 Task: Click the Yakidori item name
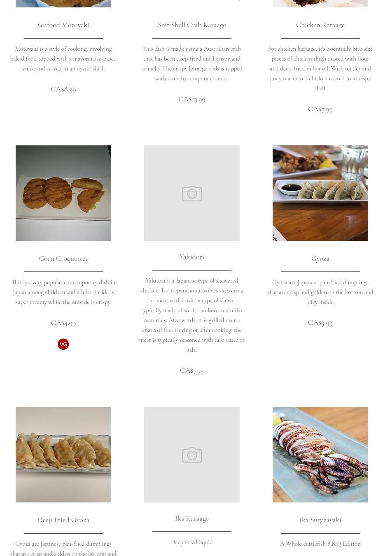tap(192, 257)
